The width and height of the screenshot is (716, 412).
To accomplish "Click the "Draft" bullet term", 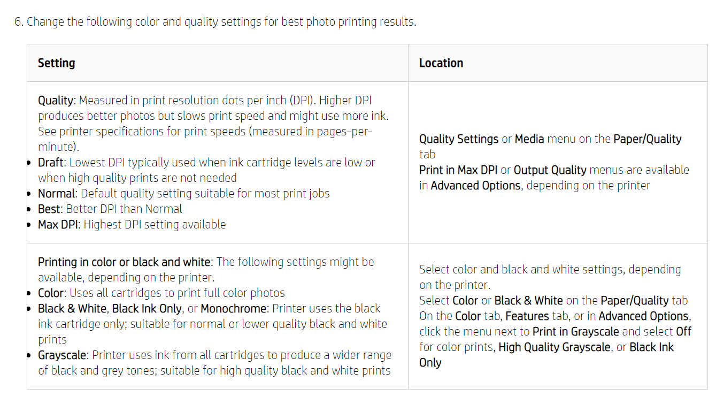I will (x=51, y=163).
